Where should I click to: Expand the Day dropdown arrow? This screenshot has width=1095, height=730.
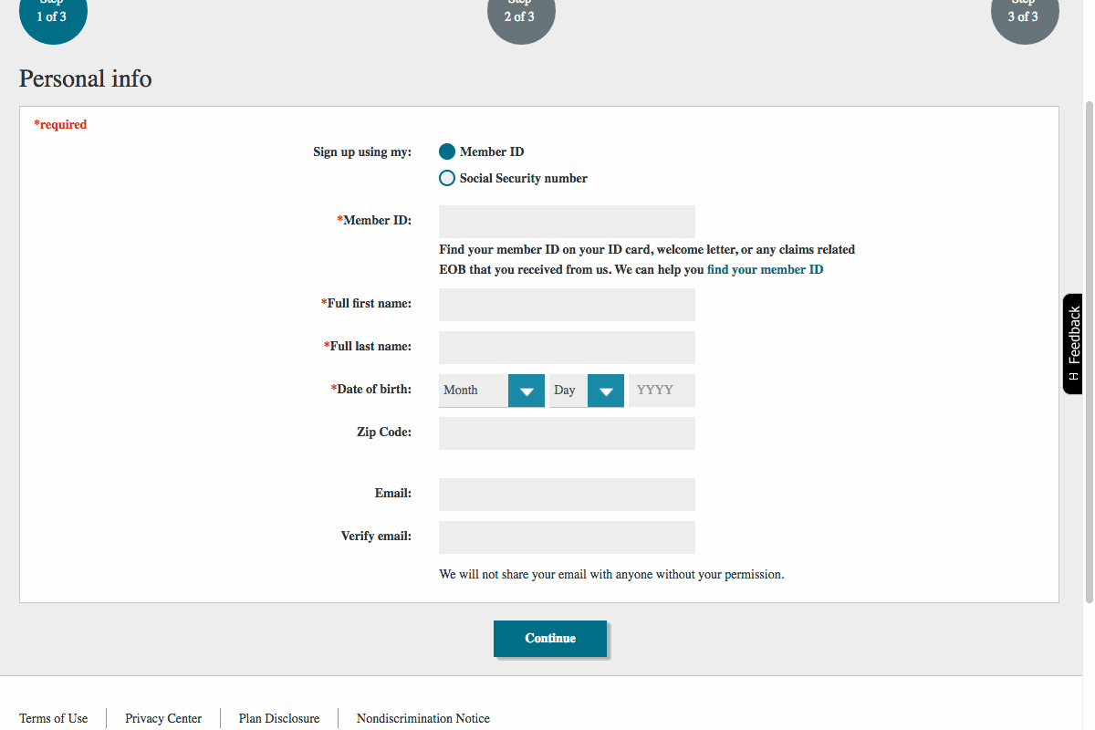coord(606,391)
